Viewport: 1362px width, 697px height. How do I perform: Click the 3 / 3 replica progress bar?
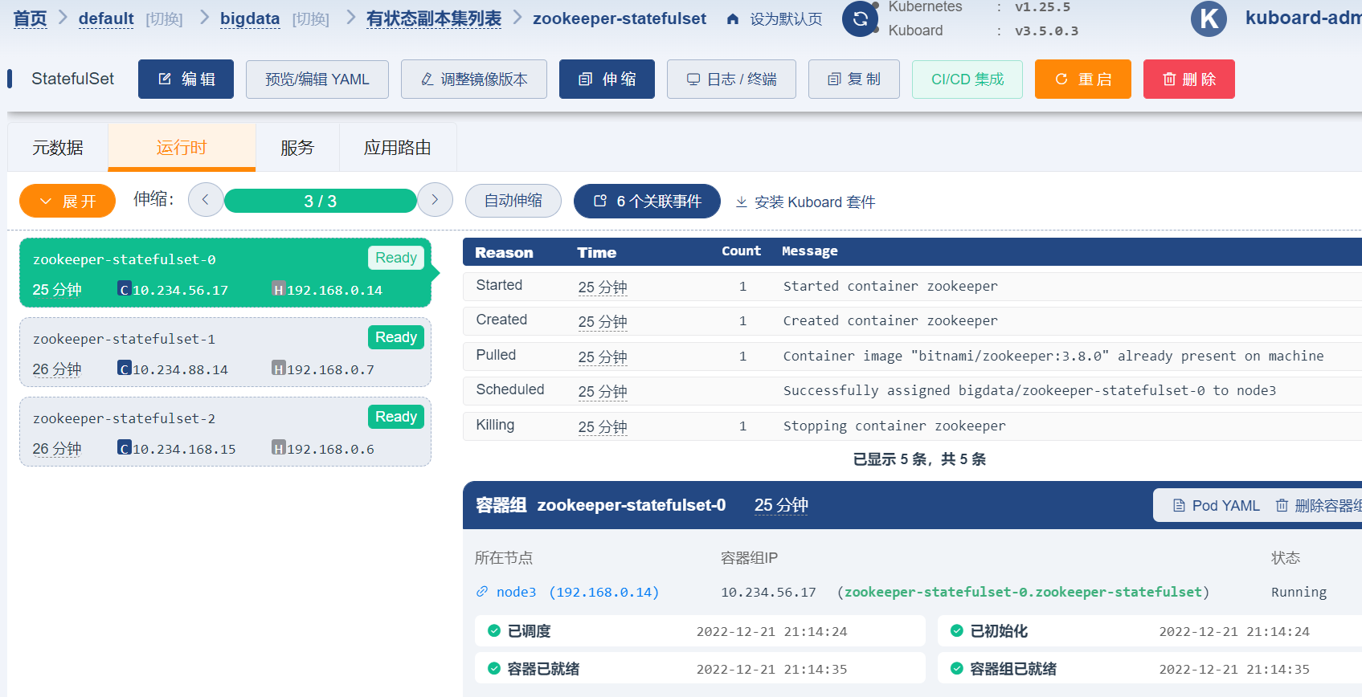[x=320, y=201]
